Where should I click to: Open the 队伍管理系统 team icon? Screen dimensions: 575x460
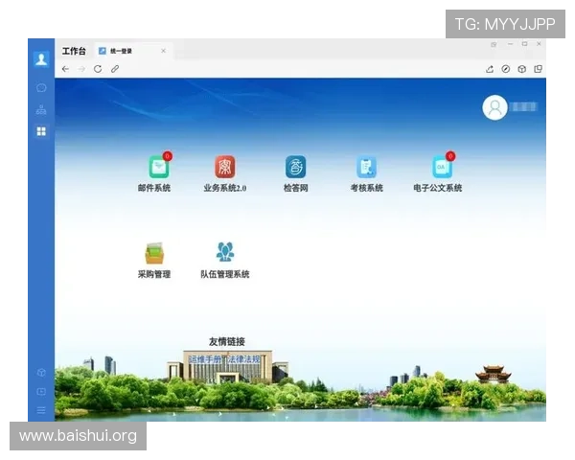point(225,252)
